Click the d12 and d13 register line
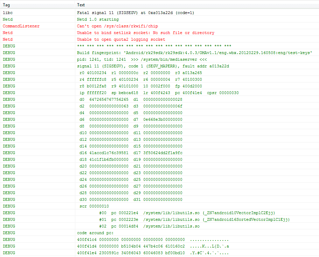 (160, 139)
